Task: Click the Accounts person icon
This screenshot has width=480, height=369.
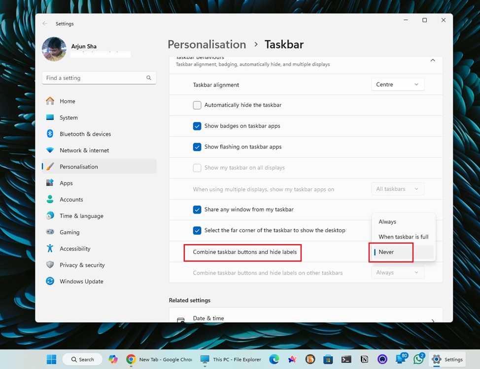Action: [50, 199]
